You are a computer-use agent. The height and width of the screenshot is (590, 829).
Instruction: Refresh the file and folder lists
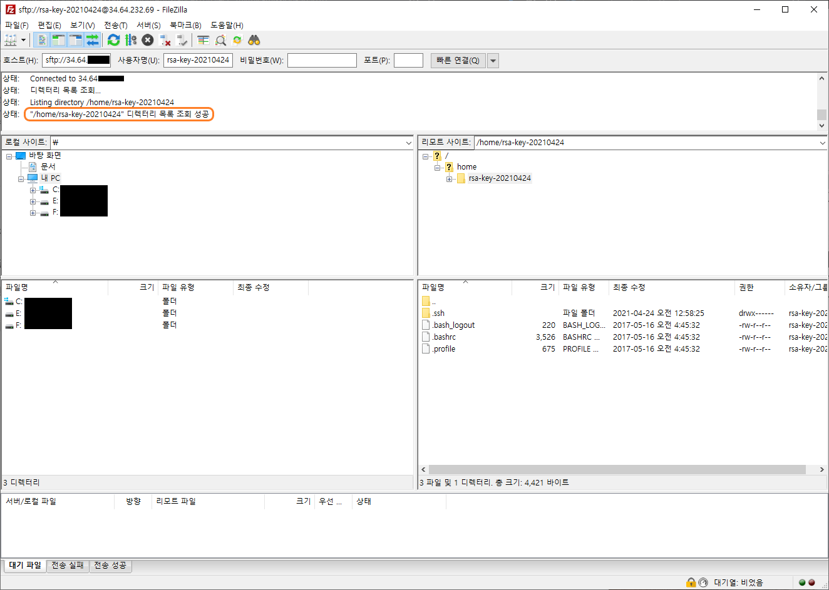[113, 40]
